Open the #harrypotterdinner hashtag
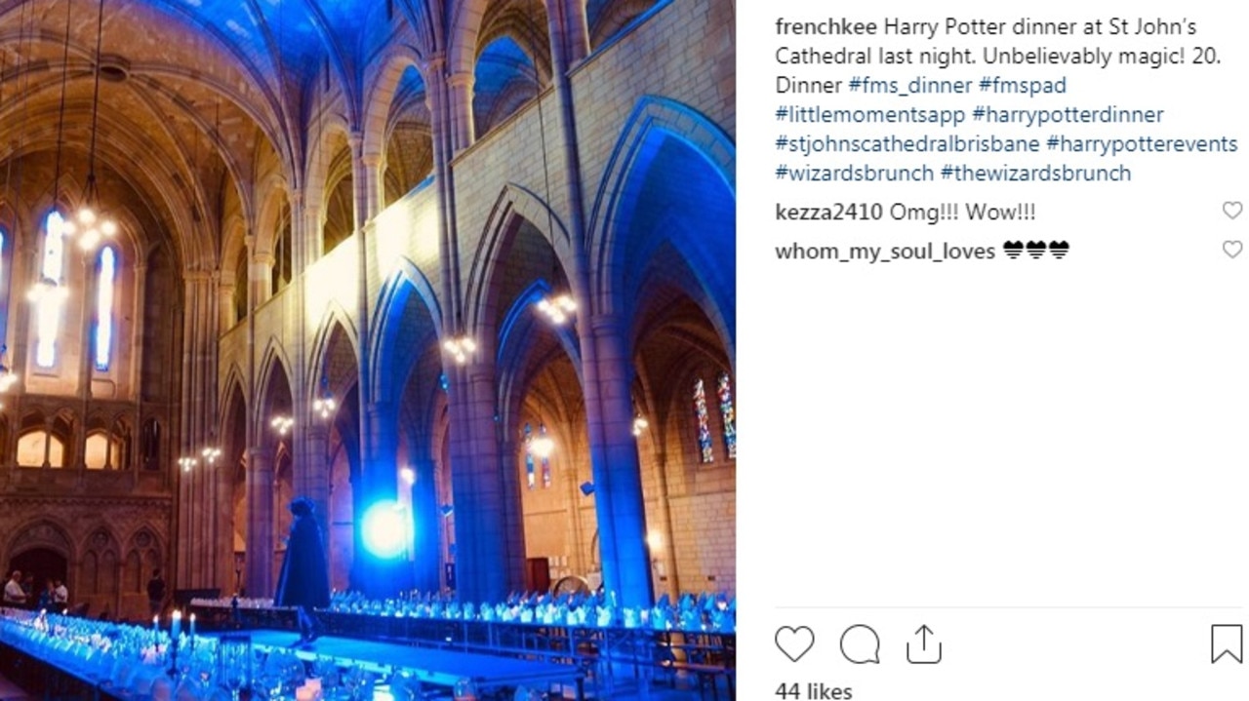Viewport: 1249px width, 701px height. (x=1068, y=115)
